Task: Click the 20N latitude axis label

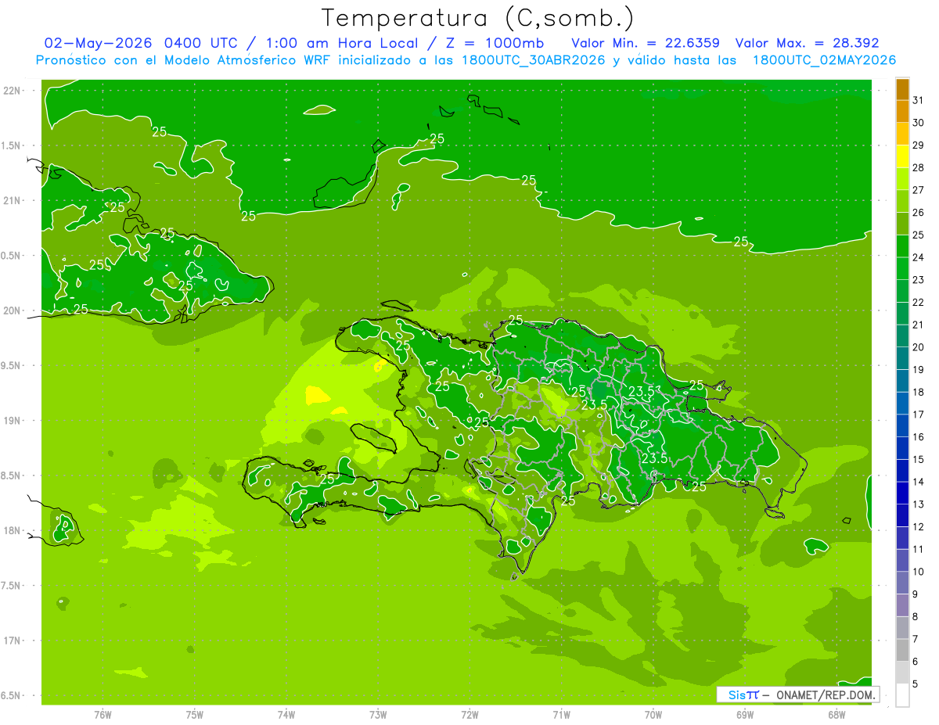Action: tap(13, 310)
